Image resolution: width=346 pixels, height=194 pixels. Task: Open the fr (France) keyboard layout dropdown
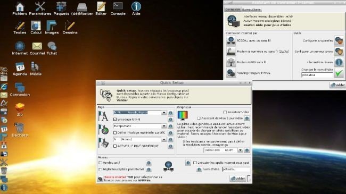click(x=164, y=139)
